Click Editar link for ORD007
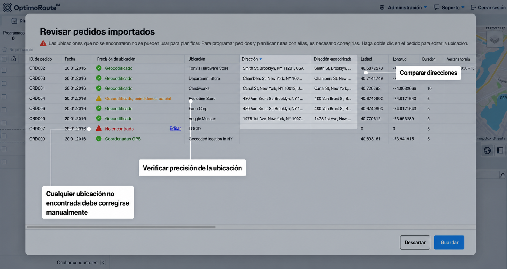 [x=175, y=128]
